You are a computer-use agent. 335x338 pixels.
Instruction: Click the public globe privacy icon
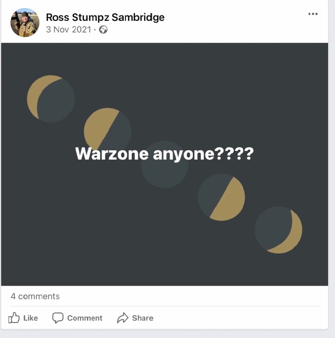103,30
